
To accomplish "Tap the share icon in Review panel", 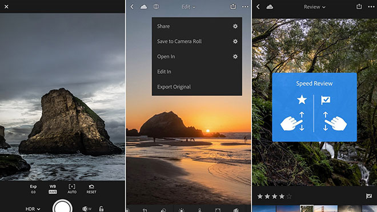I will [x=359, y=6].
